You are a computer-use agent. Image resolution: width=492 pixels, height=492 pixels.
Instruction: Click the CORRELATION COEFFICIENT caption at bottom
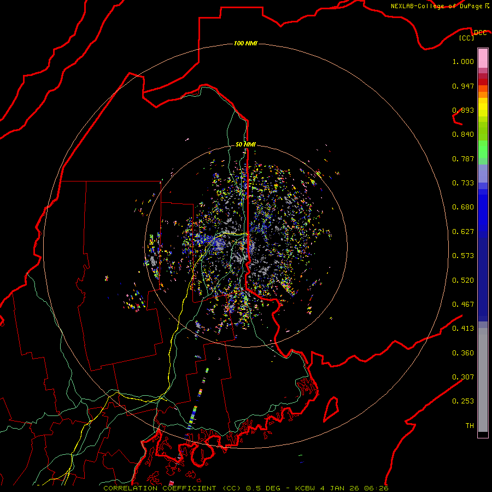245,488
